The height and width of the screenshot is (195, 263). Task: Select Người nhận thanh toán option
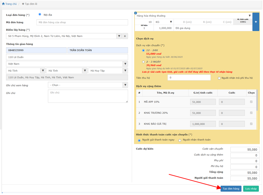pyautogui.click(x=180, y=140)
